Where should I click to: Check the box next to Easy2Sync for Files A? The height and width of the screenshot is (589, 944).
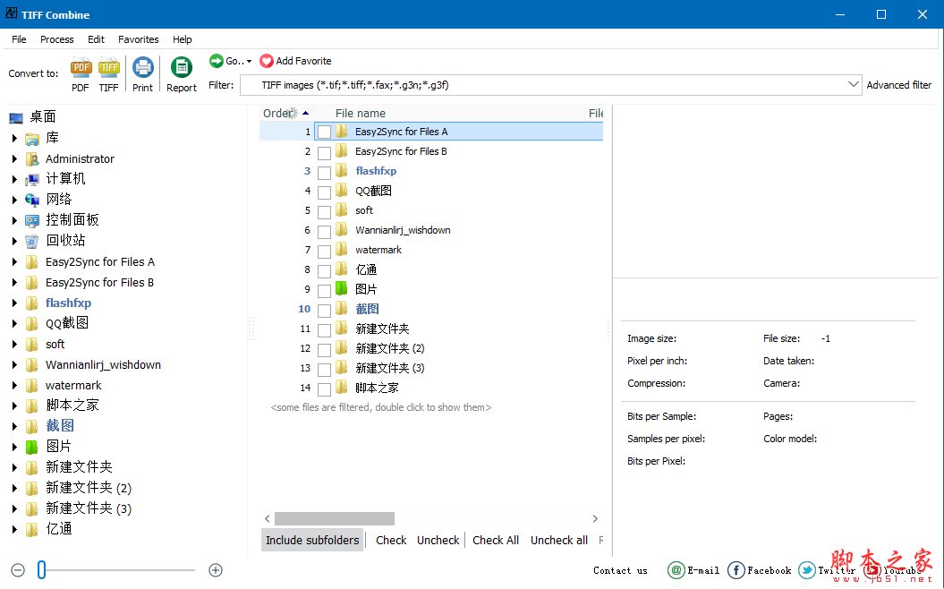tap(326, 132)
